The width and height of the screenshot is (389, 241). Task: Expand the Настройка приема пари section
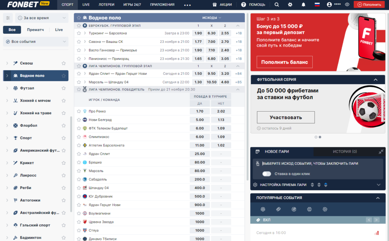click(379, 185)
